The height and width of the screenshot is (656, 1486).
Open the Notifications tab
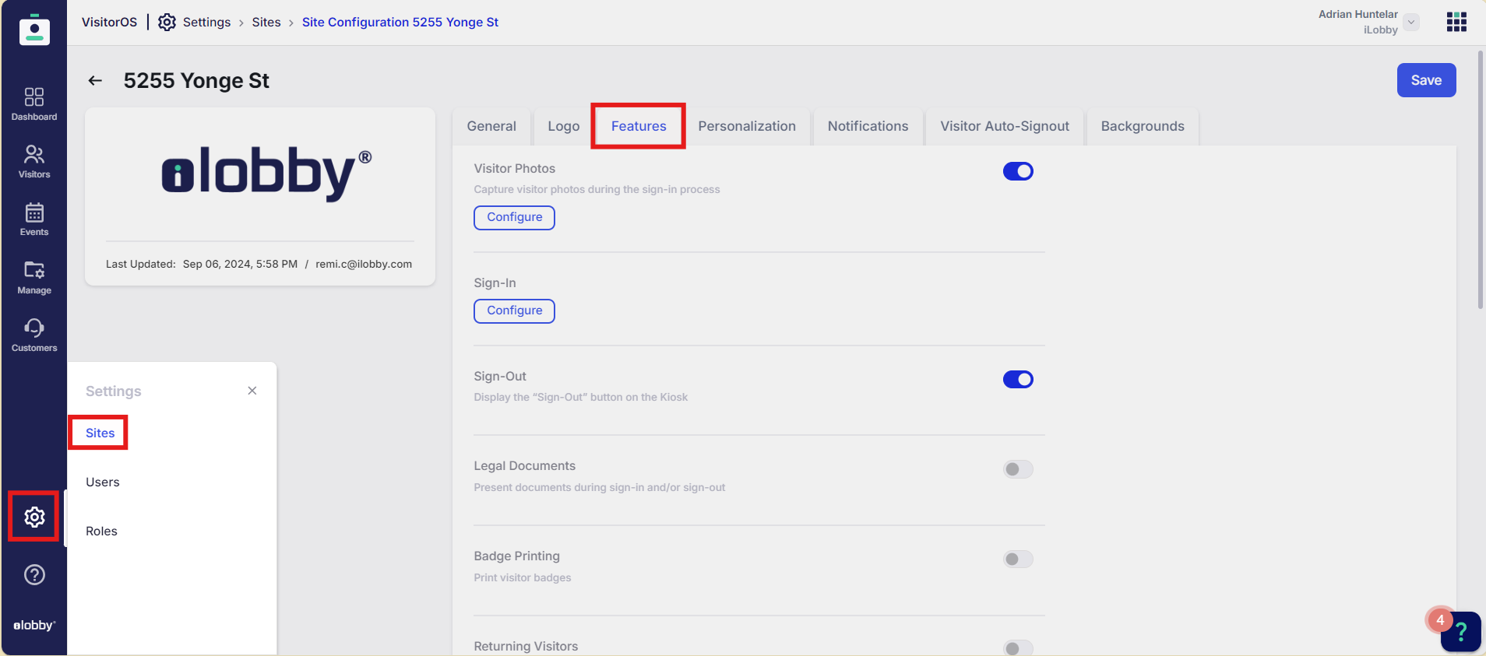coord(868,127)
